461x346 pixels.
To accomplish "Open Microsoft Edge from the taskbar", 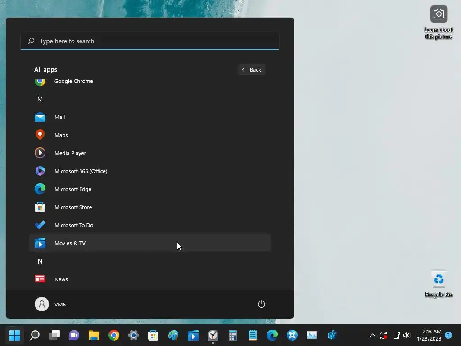I will 272,335.
